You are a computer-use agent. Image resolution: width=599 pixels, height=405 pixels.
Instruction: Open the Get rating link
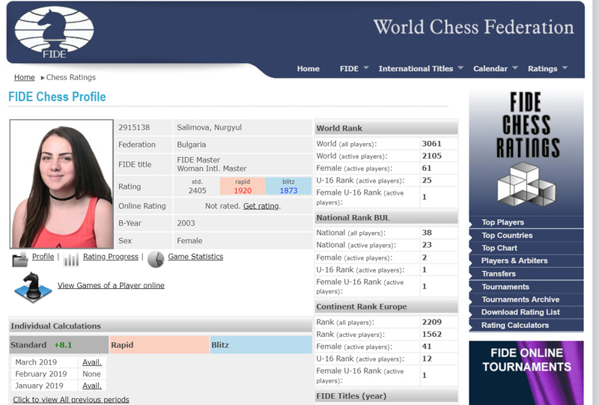coord(261,206)
